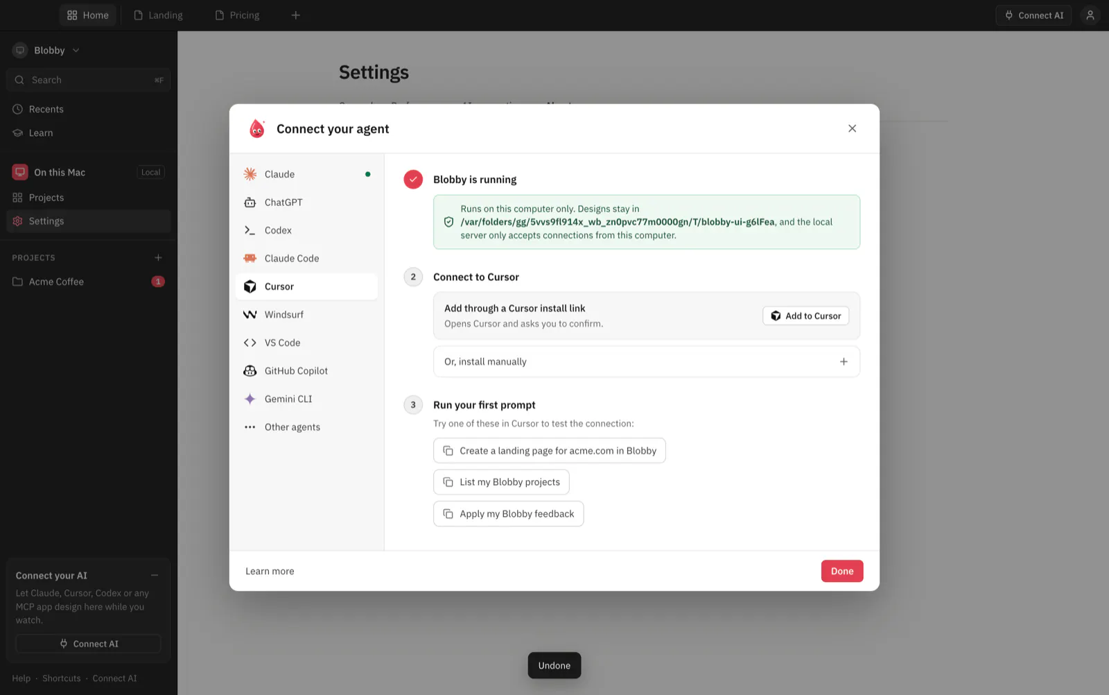Screen dimensions: 1109x695
Task: Click Connect AI in the top bar
Action: coord(1034,15)
